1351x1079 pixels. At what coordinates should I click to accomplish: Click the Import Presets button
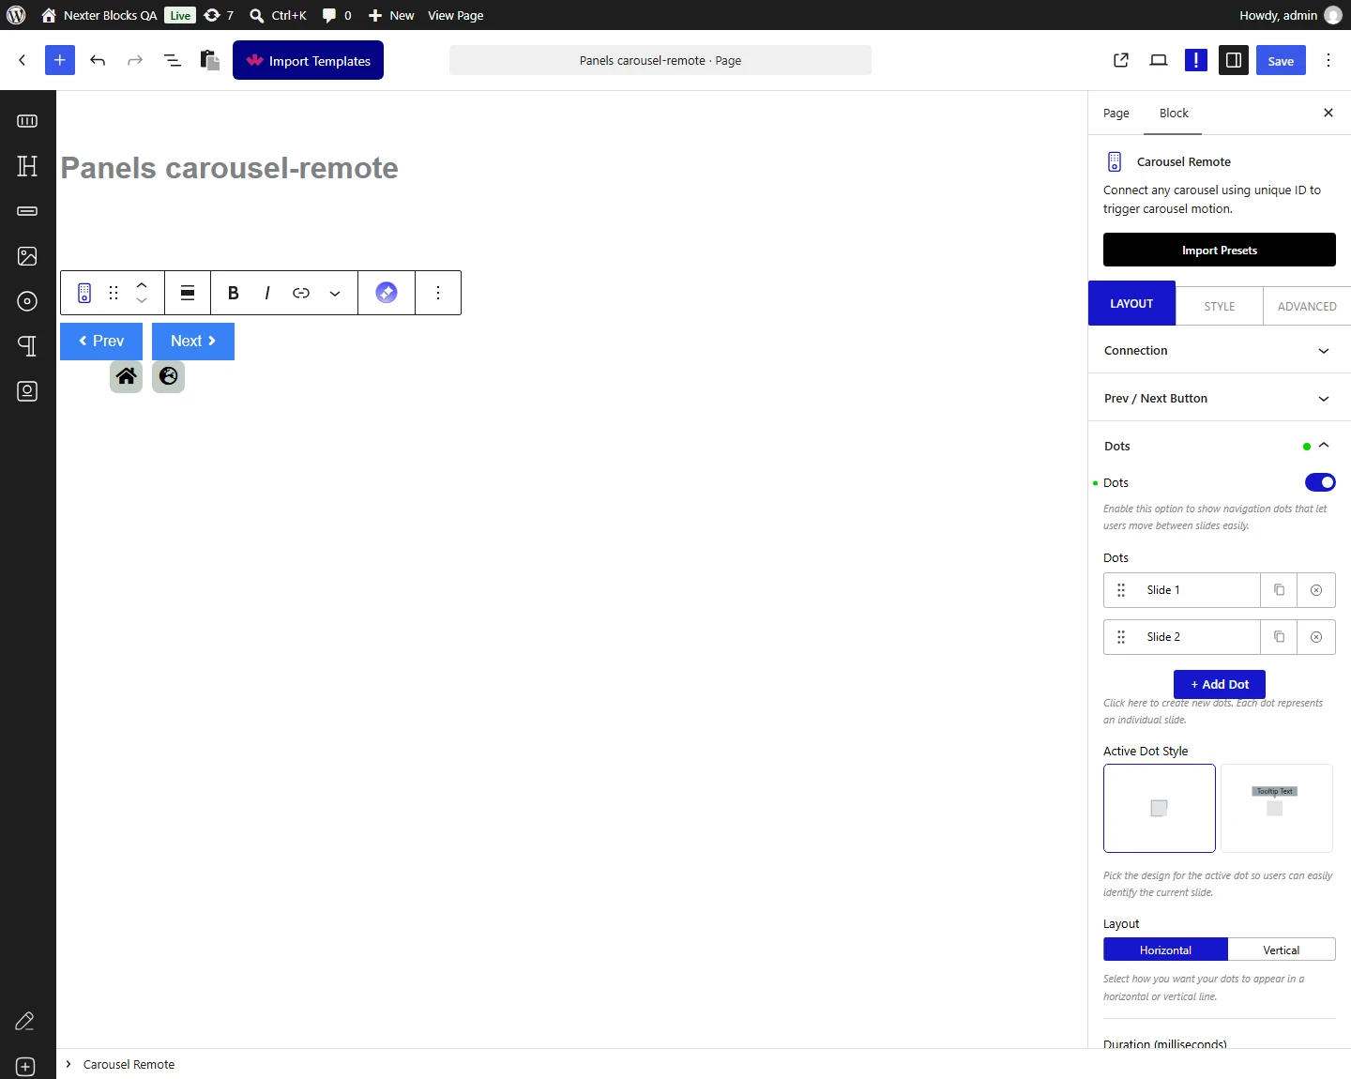point(1220,250)
